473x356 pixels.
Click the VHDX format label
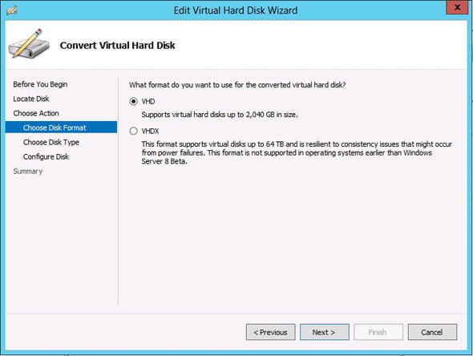click(x=150, y=131)
